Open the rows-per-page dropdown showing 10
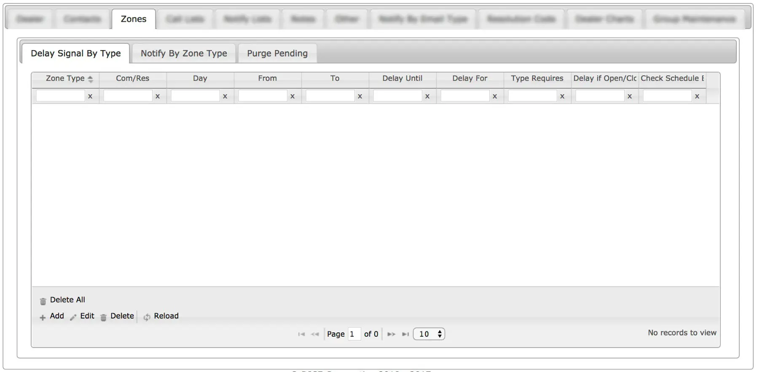The width and height of the screenshot is (757, 372). 429,334
